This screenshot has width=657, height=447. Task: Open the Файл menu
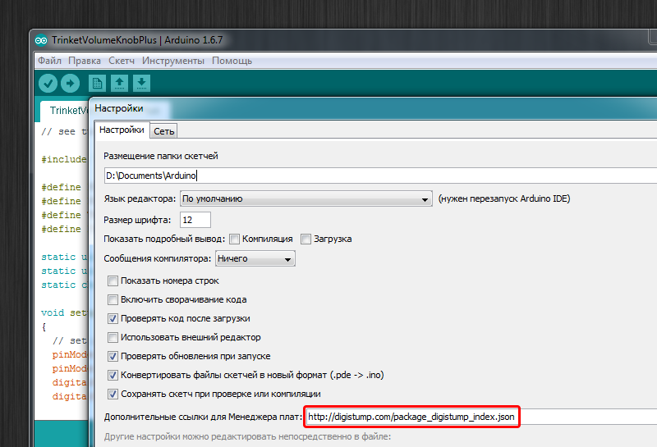(x=49, y=61)
